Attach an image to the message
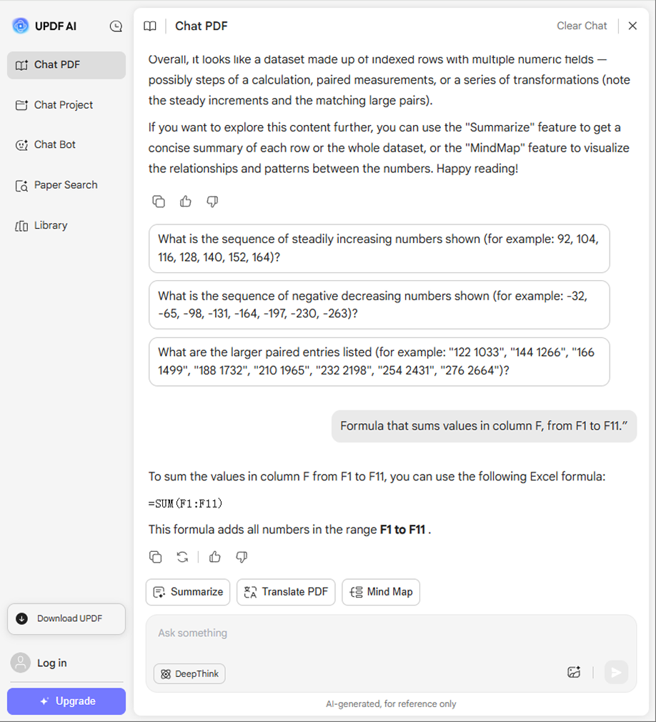The image size is (656, 722). [574, 672]
